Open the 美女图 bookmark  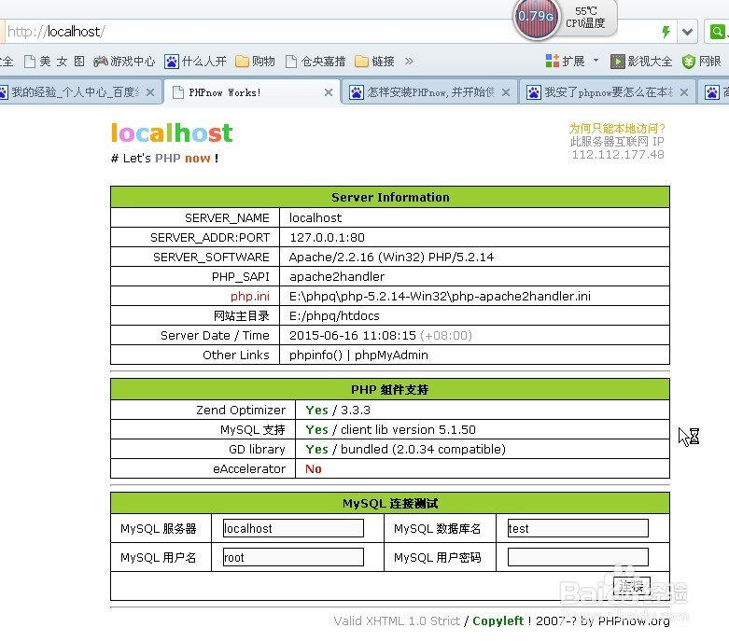[55, 62]
